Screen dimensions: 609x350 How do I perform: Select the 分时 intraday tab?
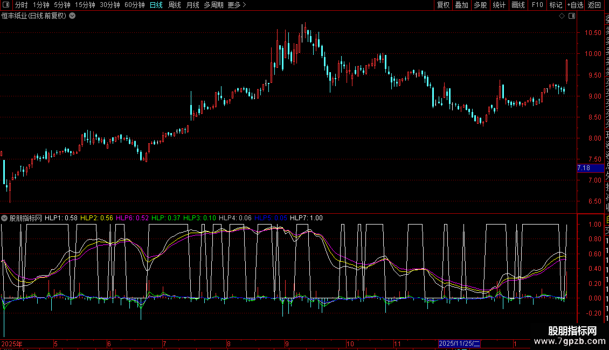[21, 5]
